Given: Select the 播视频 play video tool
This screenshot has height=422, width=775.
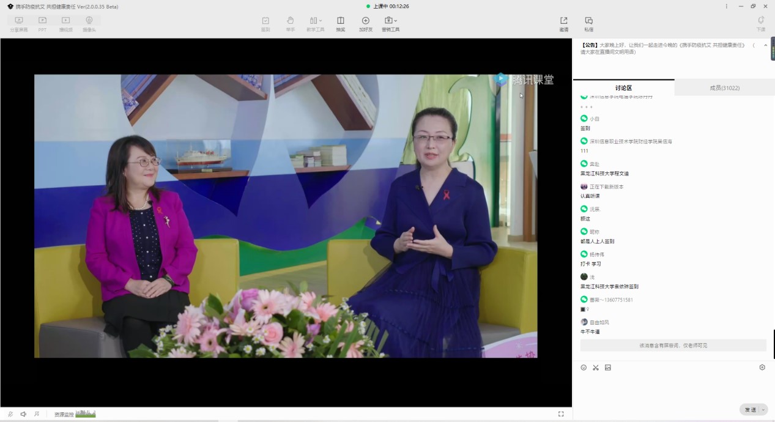Looking at the screenshot, I should 65,24.
